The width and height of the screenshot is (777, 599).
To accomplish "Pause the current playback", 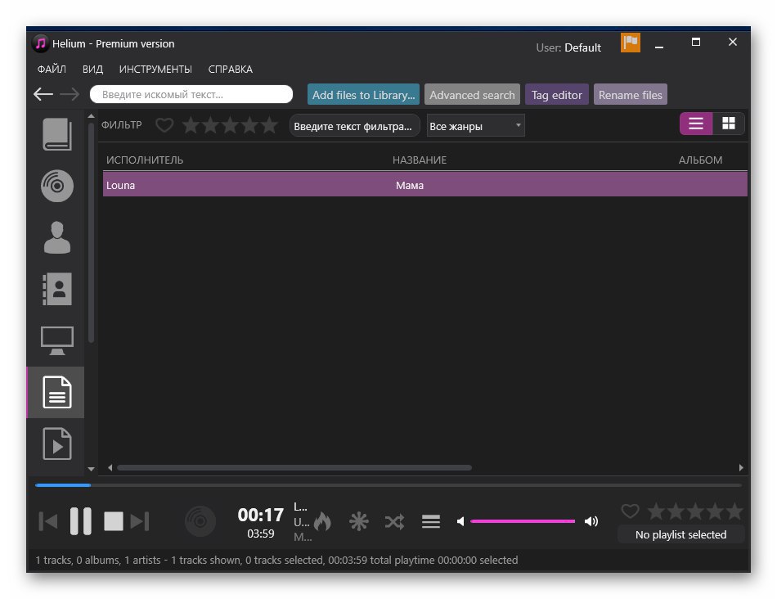I will 81,521.
